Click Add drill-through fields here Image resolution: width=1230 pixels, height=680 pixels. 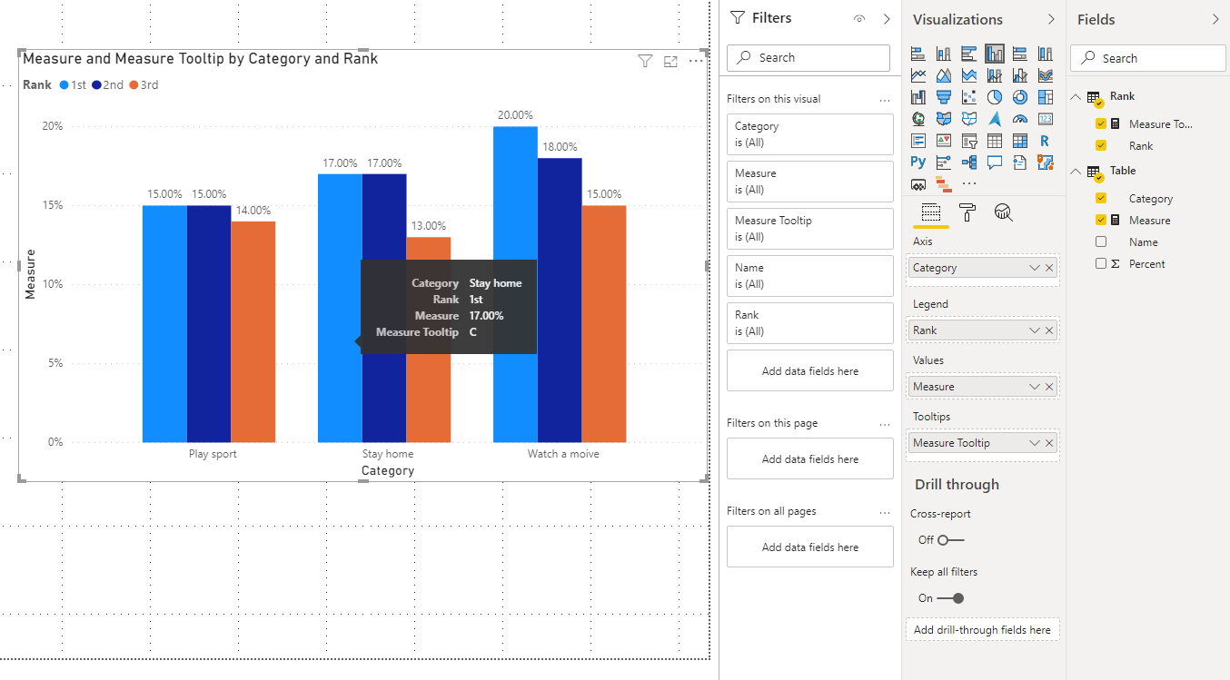point(982,629)
